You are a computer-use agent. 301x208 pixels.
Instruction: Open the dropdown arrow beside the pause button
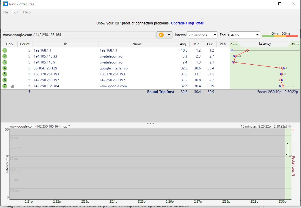pos(169,35)
